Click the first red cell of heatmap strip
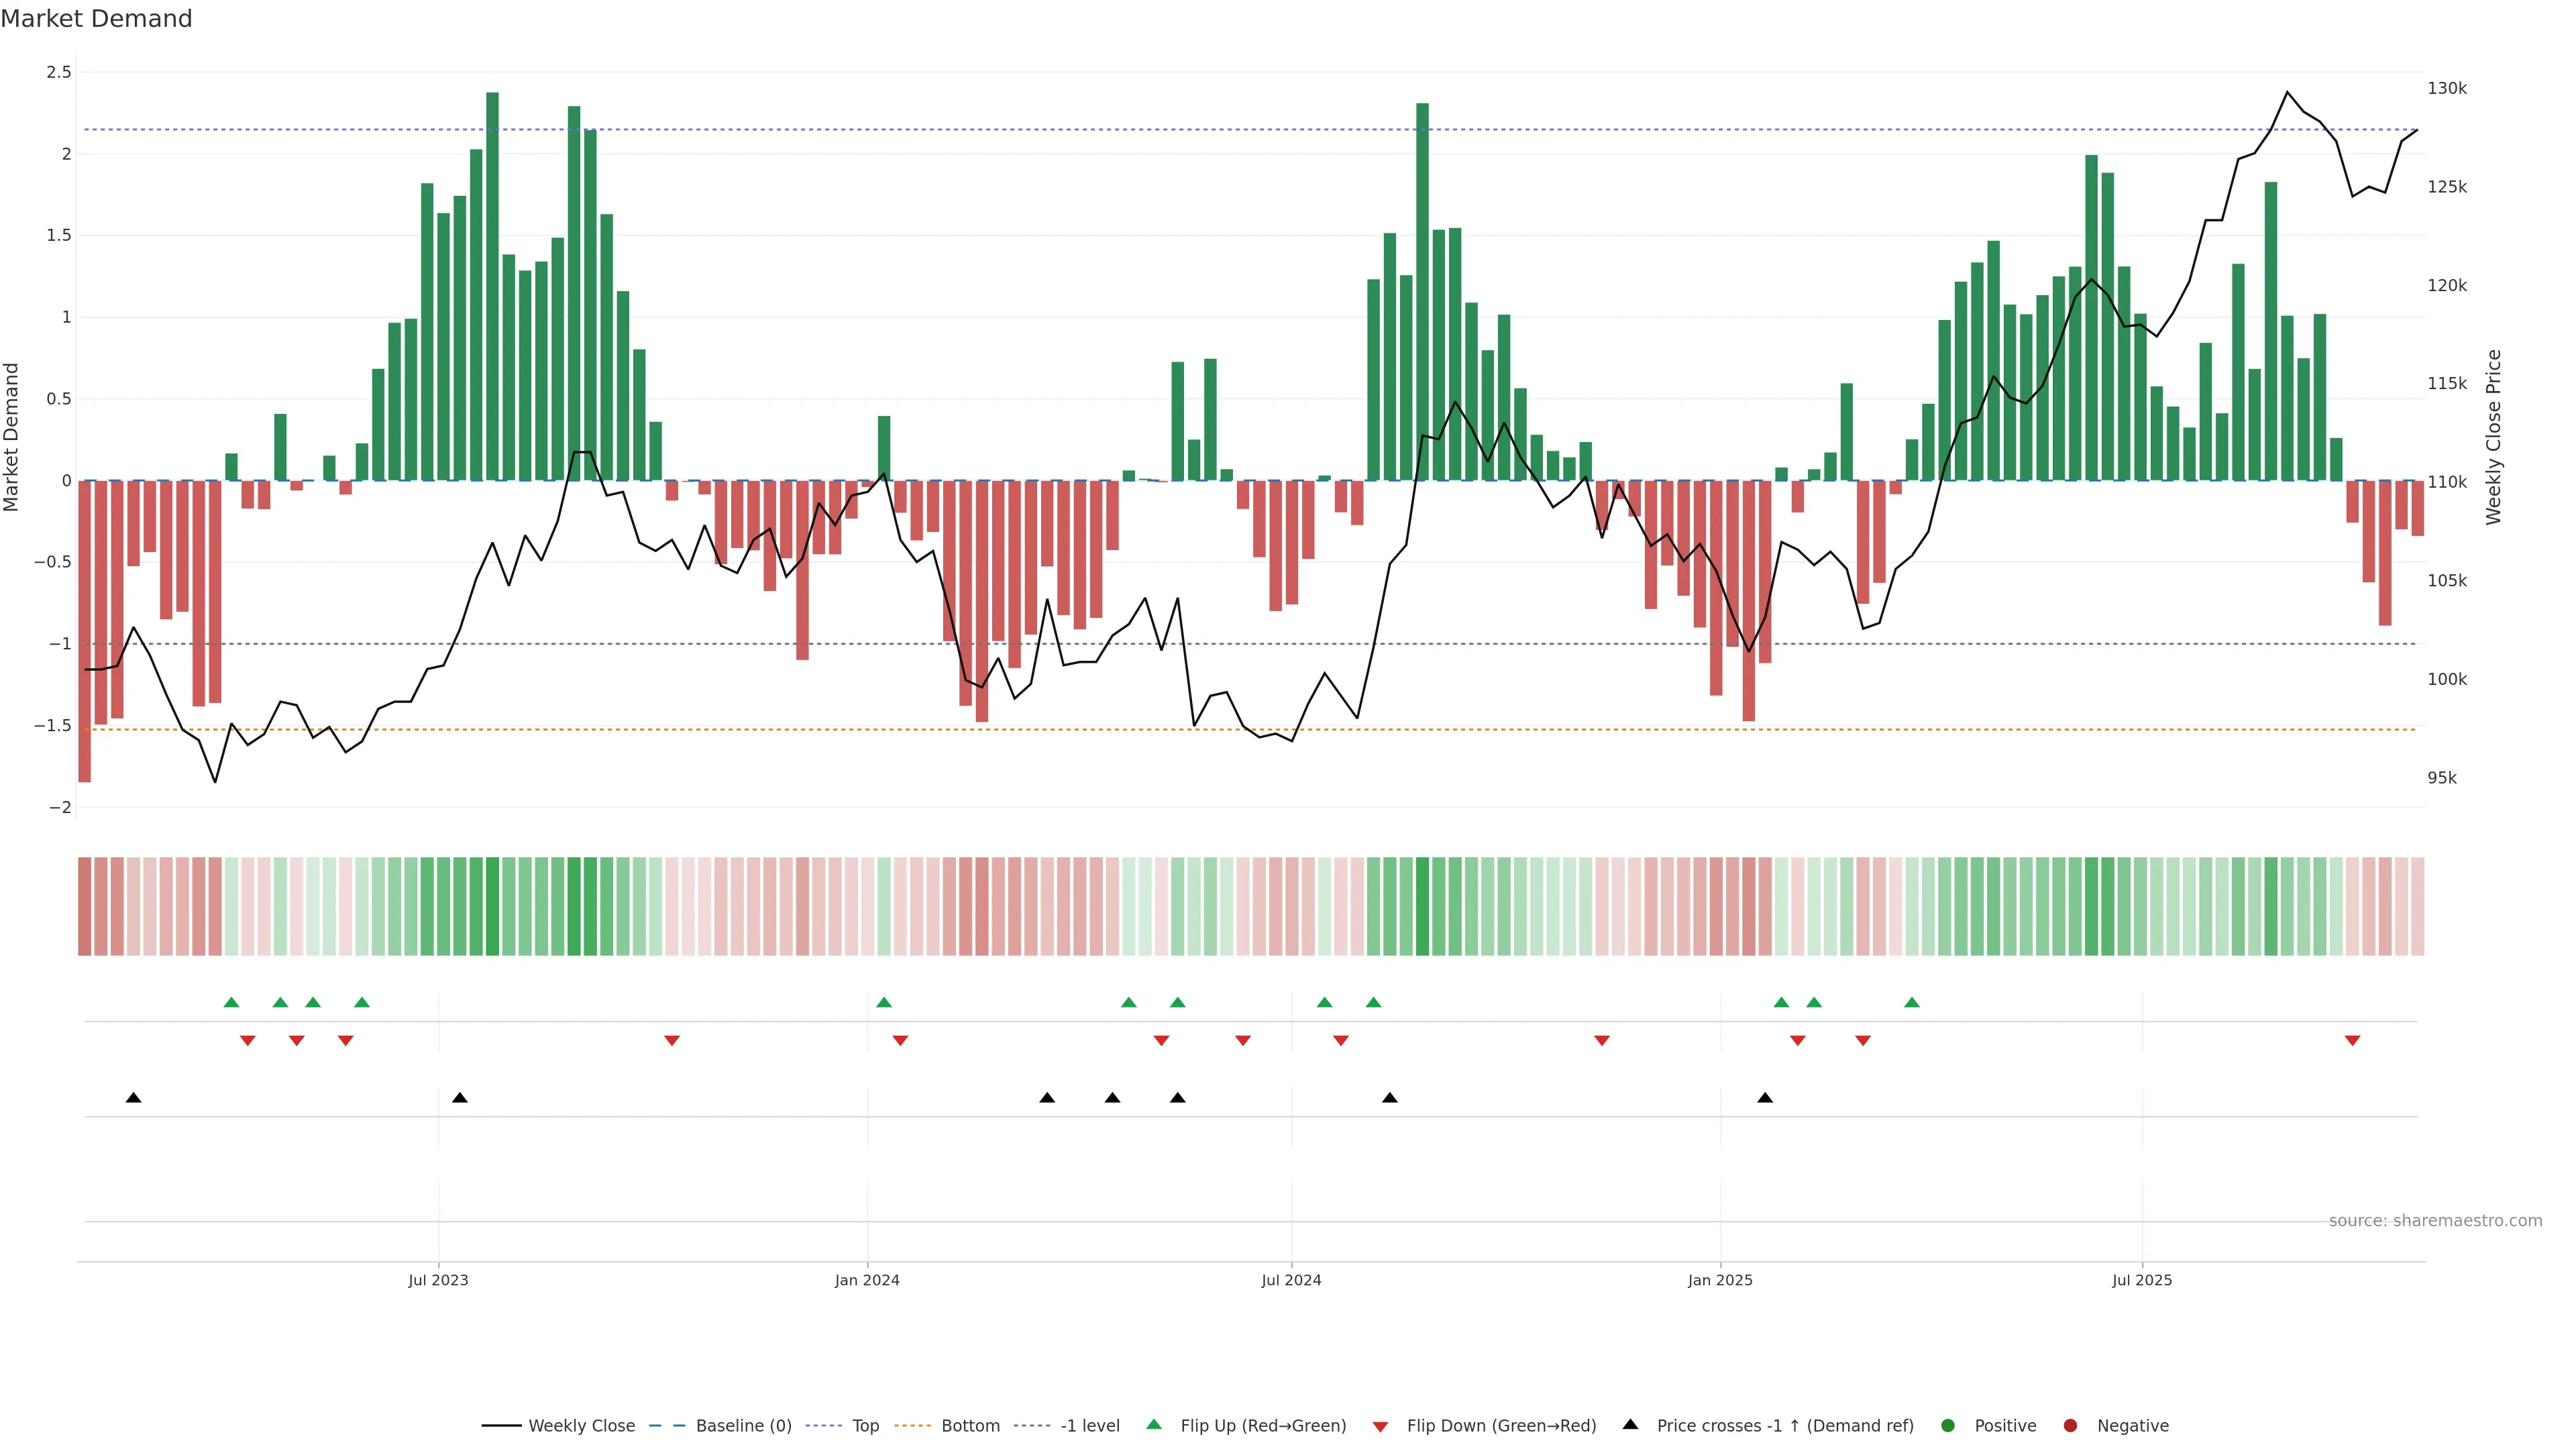 pyautogui.click(x=85, y=906)
